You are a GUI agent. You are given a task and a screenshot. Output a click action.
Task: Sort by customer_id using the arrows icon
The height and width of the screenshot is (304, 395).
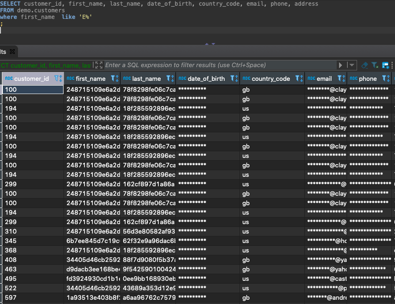[61, 78]
